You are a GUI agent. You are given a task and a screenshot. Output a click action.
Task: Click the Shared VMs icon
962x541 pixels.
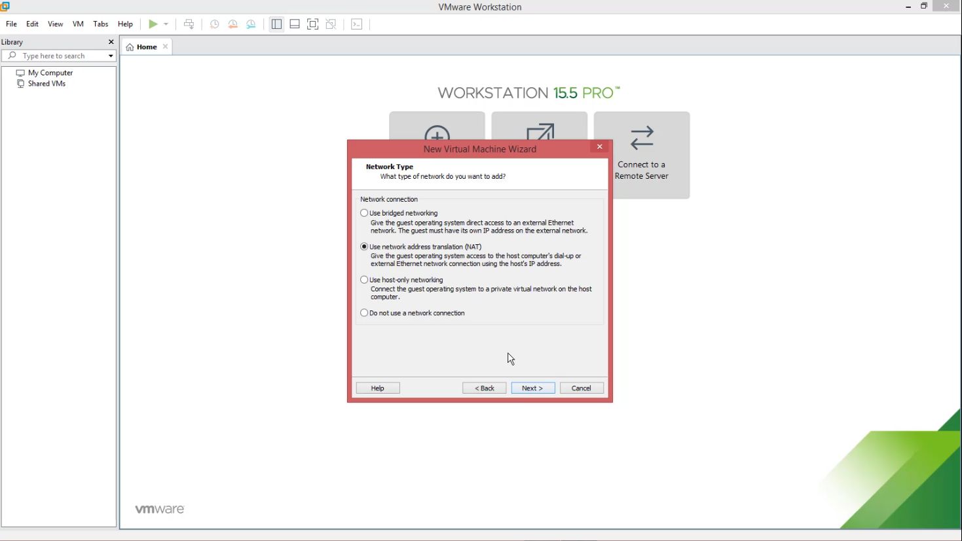[x=20, y=84]
